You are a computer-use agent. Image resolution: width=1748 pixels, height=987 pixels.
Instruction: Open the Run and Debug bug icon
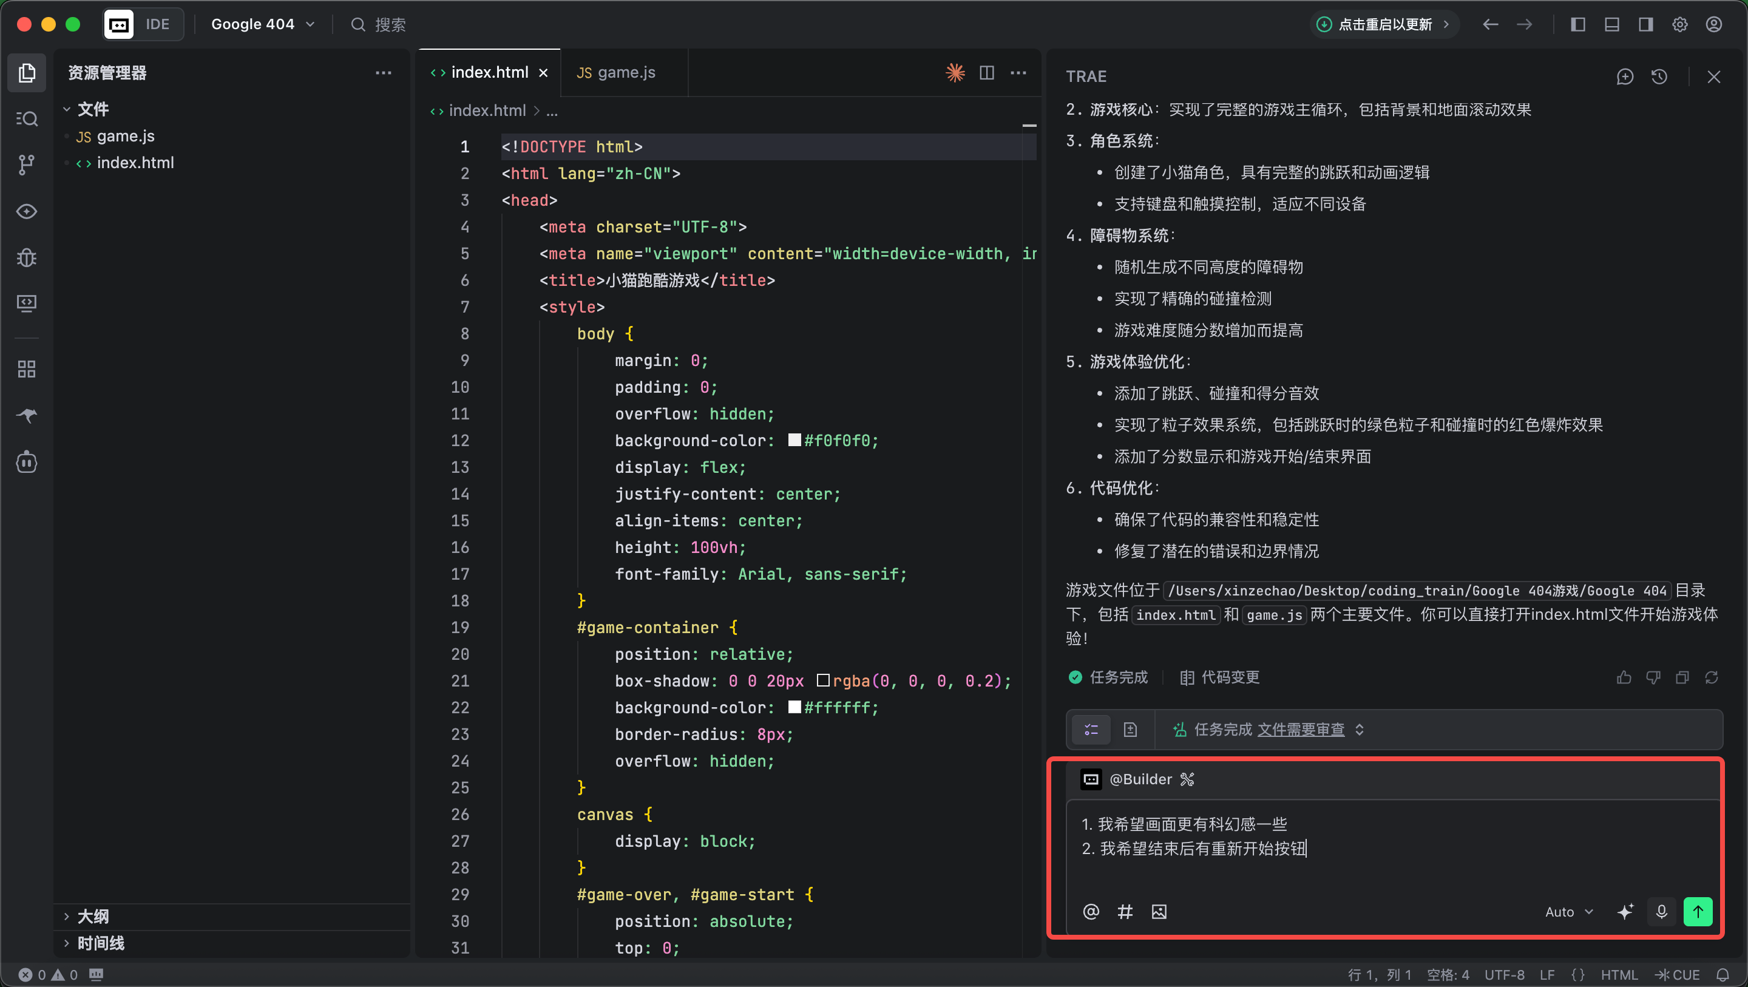tap(27, 257)
